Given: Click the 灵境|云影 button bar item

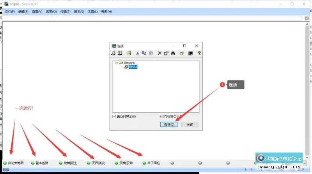Looking at the screenshot, I should click(x=124, y=163).
